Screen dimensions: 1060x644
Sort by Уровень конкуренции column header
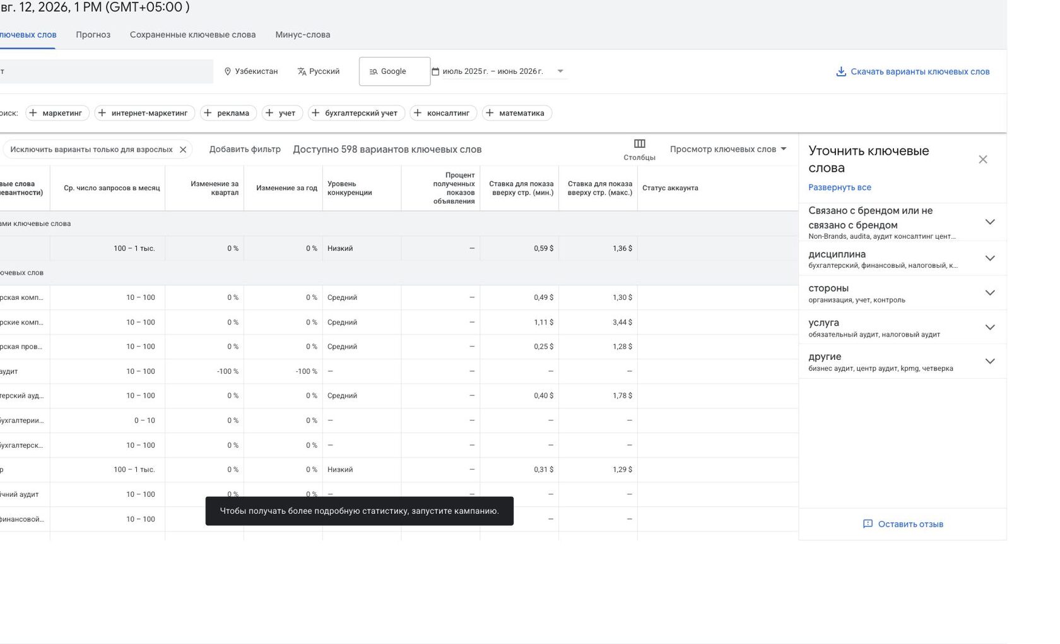click(350, 188)
